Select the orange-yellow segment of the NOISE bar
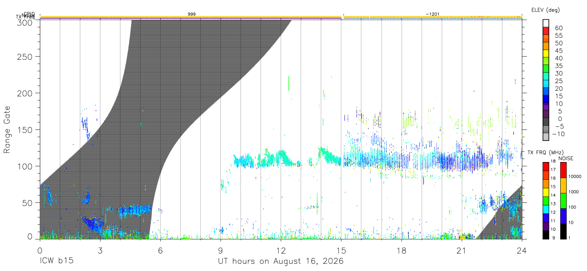This screenshot has height=271, width=587. tap(563, 185)
